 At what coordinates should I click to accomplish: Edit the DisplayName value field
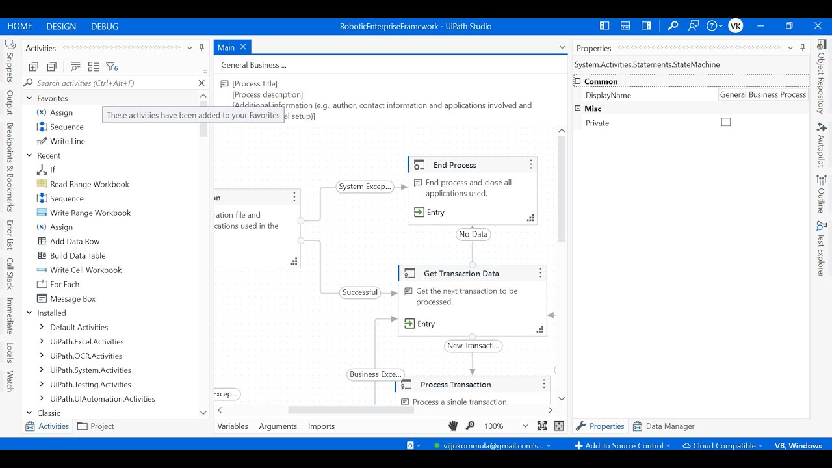point(763,95)
